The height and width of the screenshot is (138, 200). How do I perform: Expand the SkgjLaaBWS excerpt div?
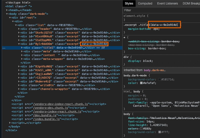click(19, 74)
